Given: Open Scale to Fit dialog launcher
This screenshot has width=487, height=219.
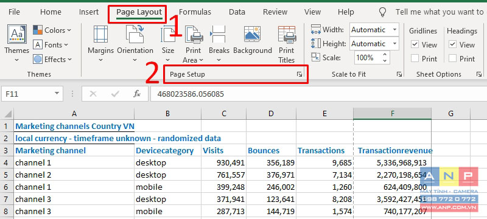Looking at the screenshot, I should click(399, 74).
